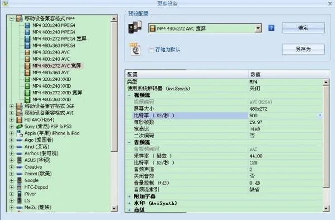Expand the 附加字幕 settings group
This screenshot has width=335, height=220.
130,197
